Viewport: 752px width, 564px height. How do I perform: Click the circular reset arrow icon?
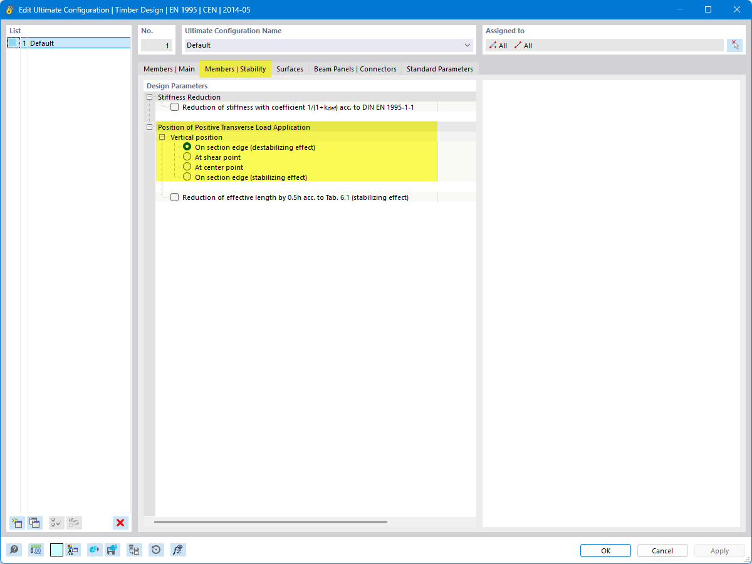pos(156,550)
